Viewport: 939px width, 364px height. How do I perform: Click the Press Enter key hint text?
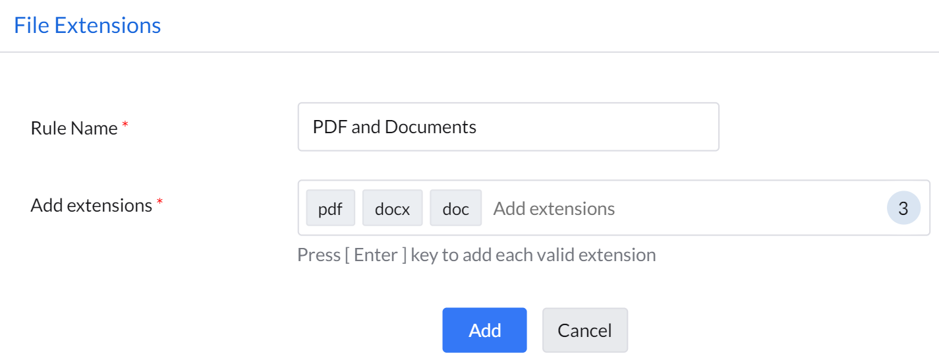[476, 255]
